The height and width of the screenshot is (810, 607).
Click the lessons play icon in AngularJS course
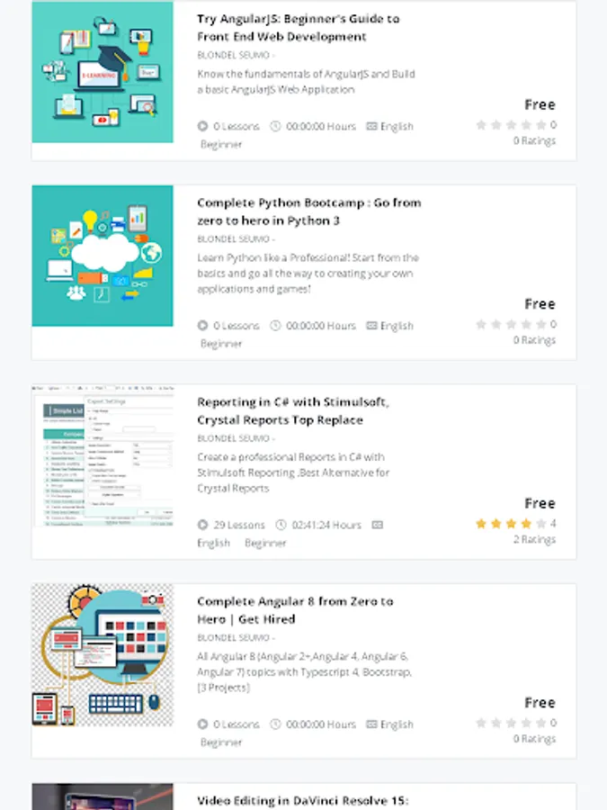pos(203,126)
